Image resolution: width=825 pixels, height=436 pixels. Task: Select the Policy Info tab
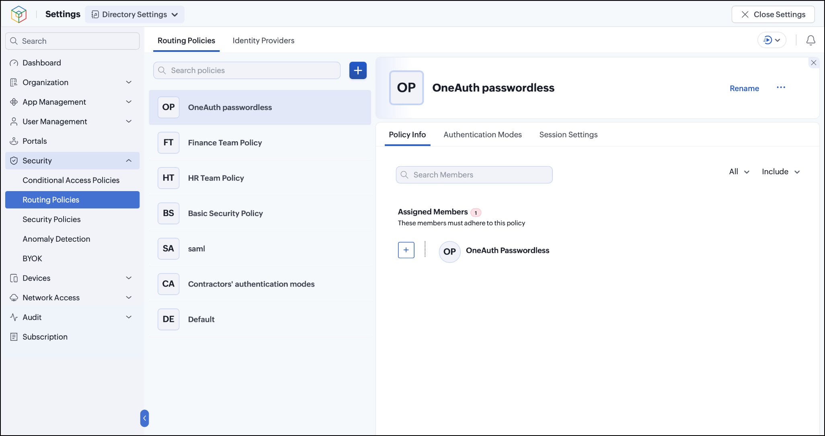407,135
